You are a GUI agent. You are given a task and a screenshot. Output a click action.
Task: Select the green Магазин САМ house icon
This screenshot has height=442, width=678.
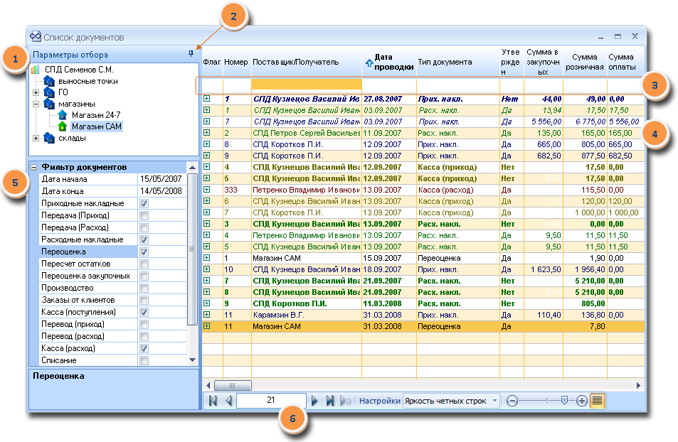coord(63,126)
